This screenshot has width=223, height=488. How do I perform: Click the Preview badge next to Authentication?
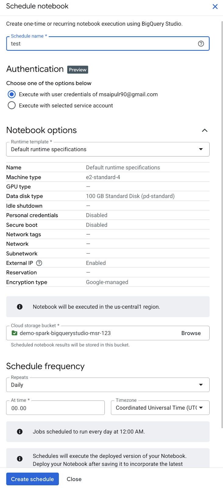[78, 70]
